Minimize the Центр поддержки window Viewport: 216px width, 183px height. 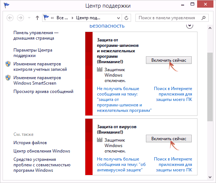pyautogui.click(x=183, y=5)
